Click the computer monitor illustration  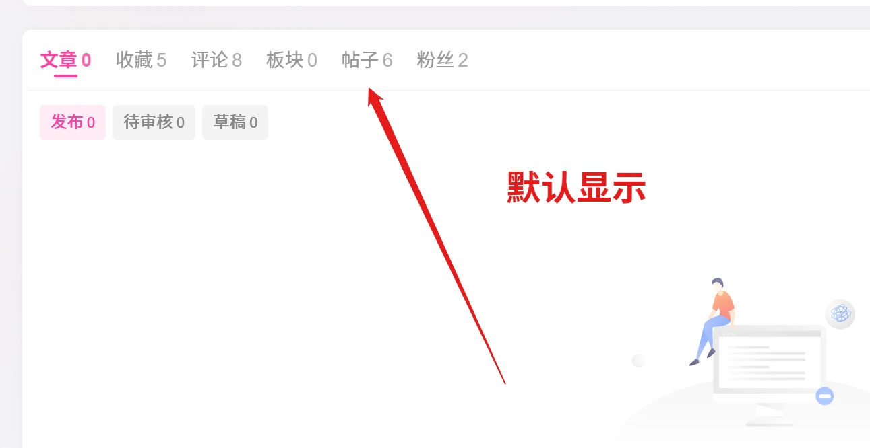tap(769, 375)
